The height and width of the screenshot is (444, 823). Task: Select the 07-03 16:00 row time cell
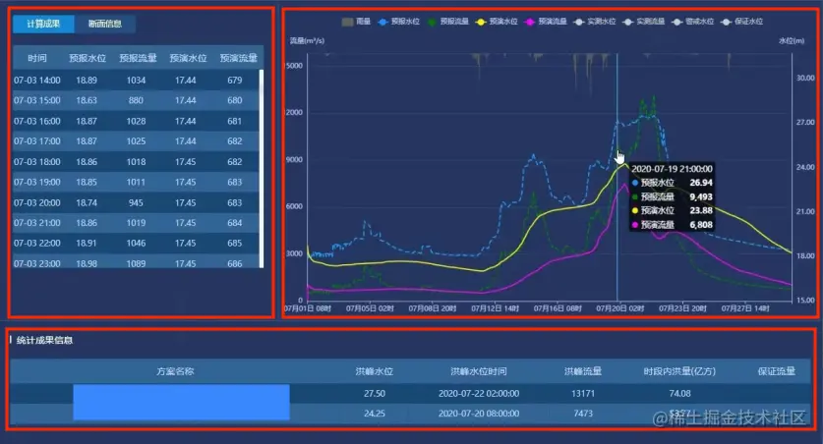coord(37,121)
